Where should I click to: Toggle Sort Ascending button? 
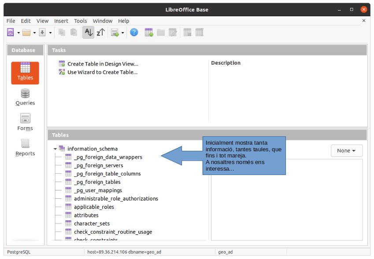point(89,33)
